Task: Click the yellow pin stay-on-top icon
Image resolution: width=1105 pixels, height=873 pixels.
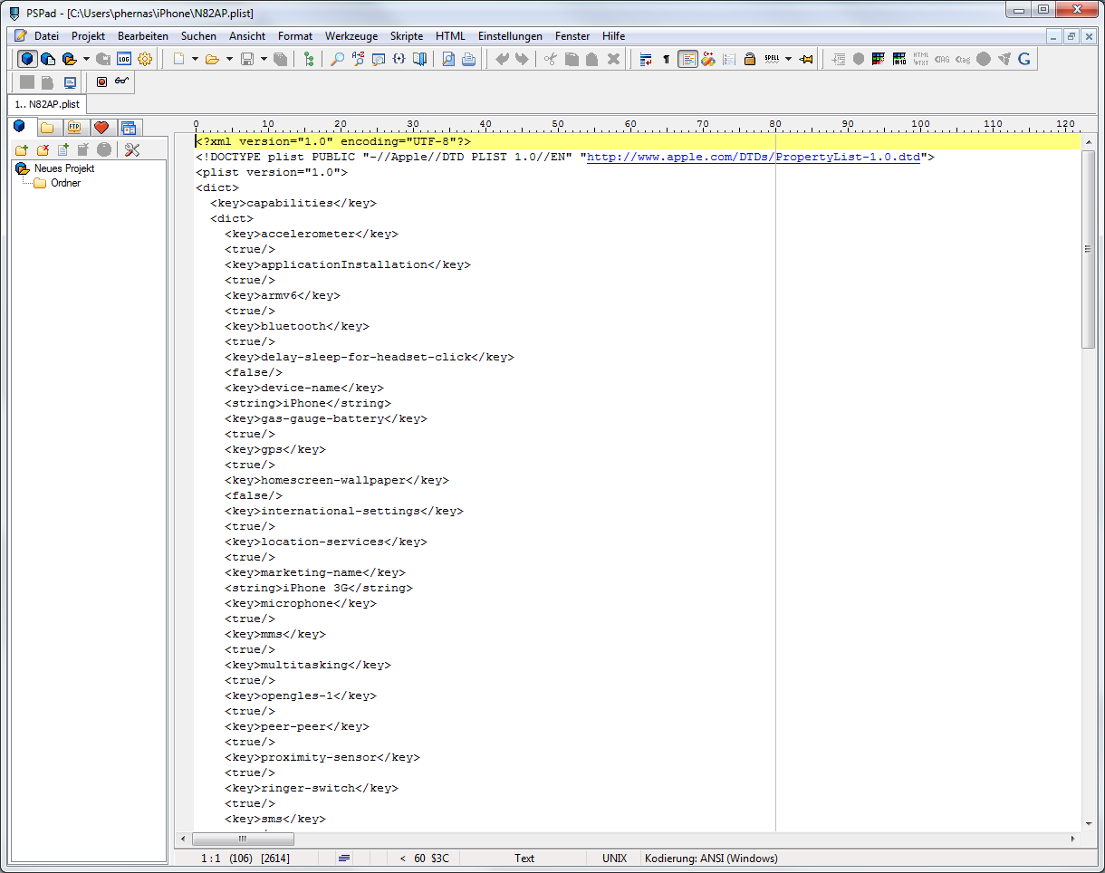Action: coord(806,59)
